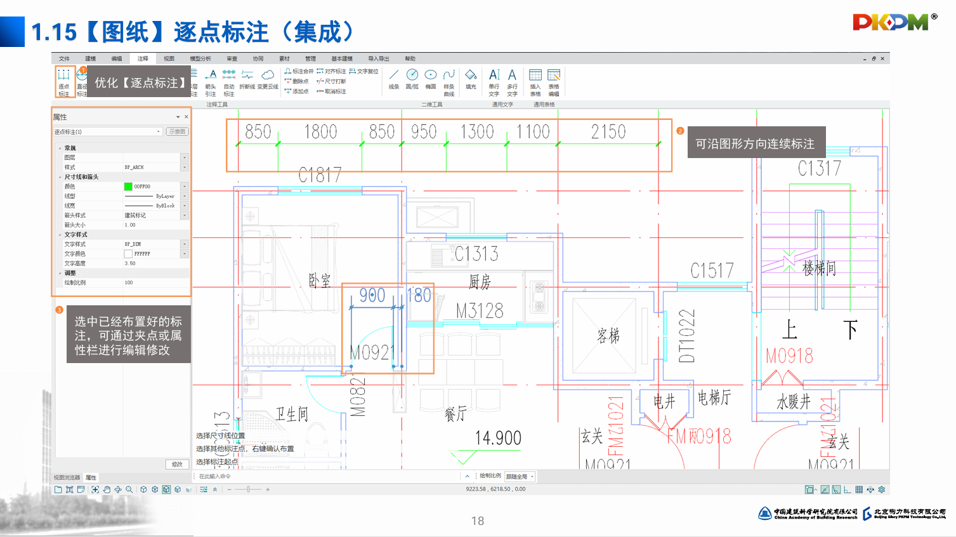Choose the 变更云线 revision cloud tool
This screenshot has height=537, width=956.
coord(268,80)
